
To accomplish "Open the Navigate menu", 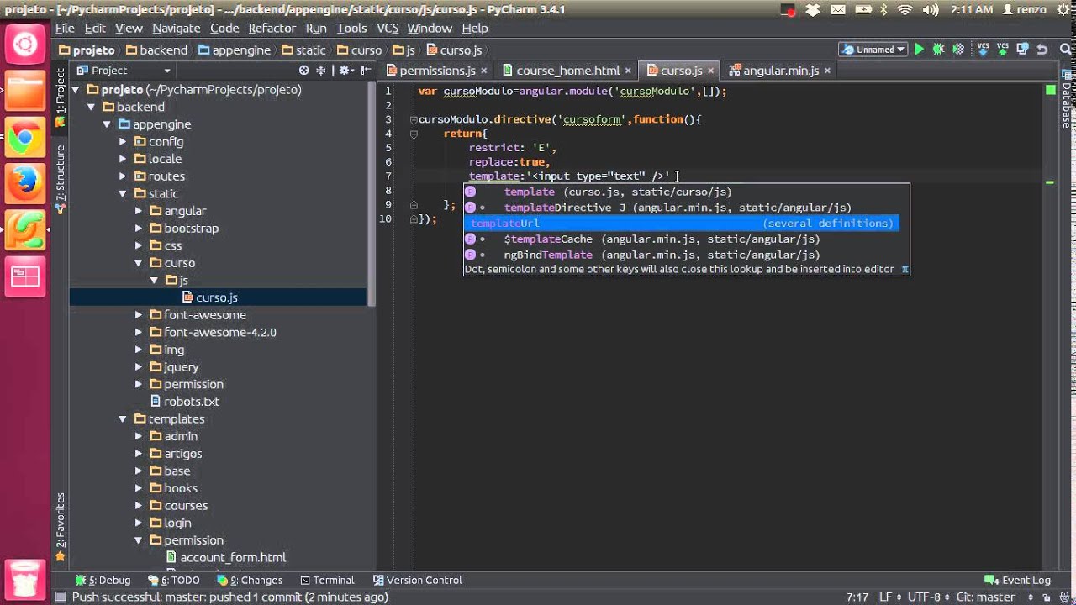I will tap(177, 29).
